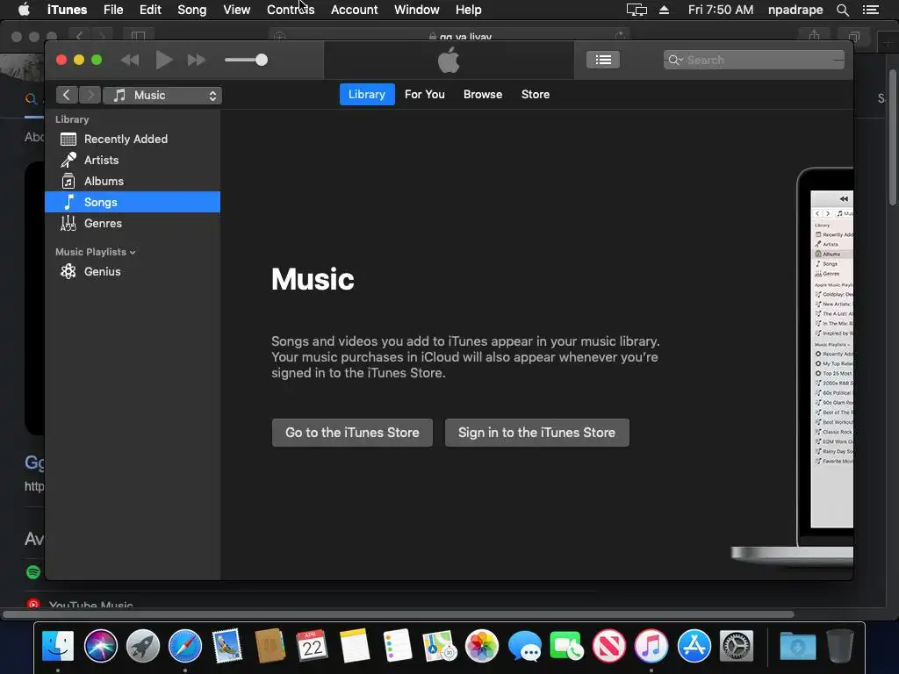Open the Controls menu
The height and width of the screenshot is (674, 899).
tap(290, 10)
